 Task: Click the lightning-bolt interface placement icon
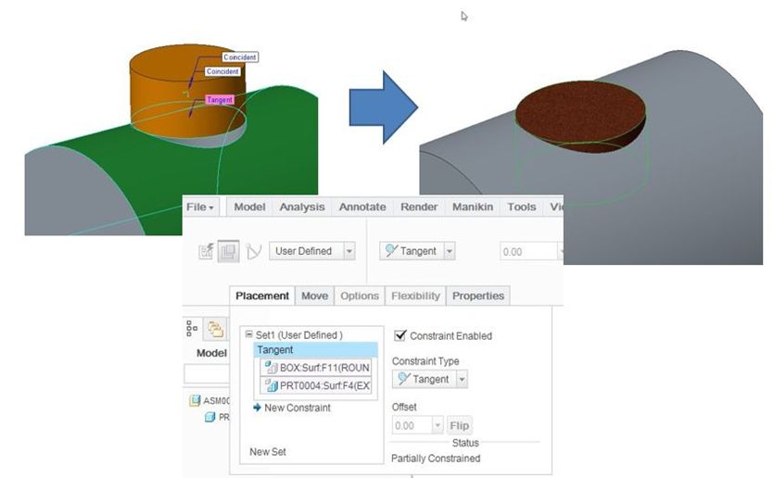tap(206, 251)
